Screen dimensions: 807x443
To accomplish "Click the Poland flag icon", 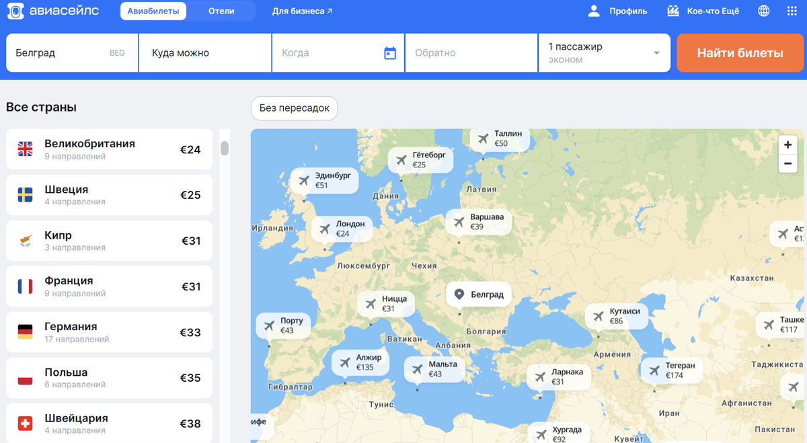I will [x=25, y=378].
